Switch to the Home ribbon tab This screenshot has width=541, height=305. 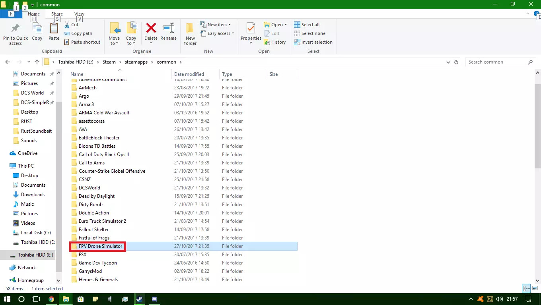point(34,14)
